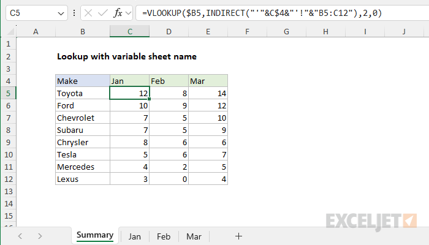Click the Select All corner triangle
The height and width of the screenshot is (245, 429).
coord(10,32)
